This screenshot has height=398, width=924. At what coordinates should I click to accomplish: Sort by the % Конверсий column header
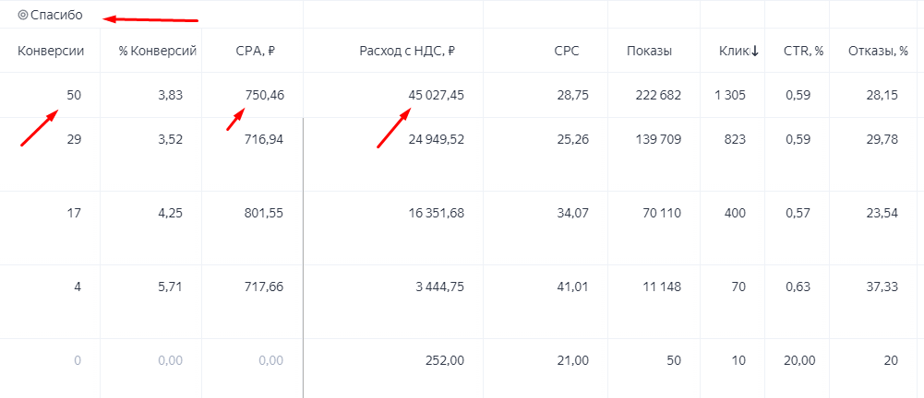tap(157, 52)
